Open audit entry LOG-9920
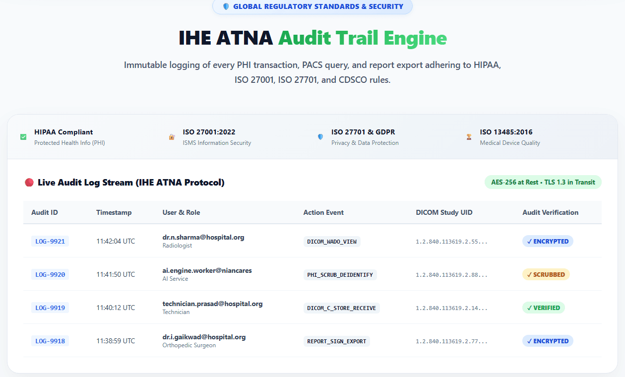This screenshot has height=377, width=625. pyautogui.click(x=50, y=275)
